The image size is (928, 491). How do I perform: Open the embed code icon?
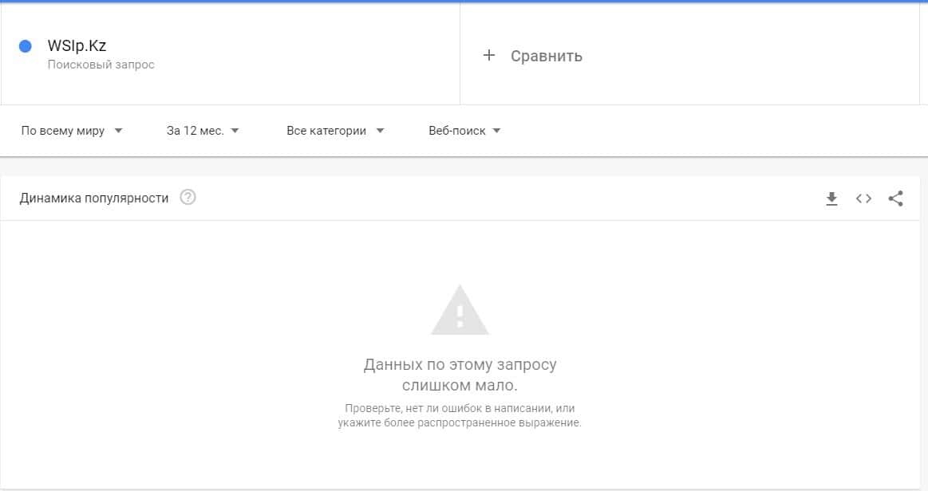point(863,198)
